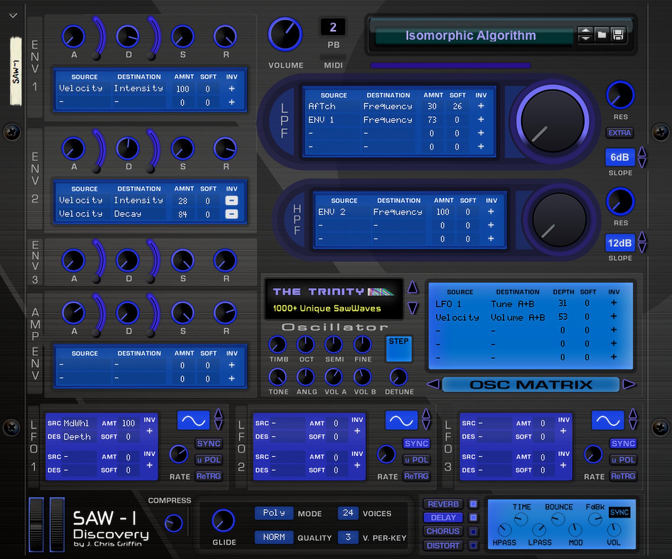This screenshot has height=559, width=672.
Task: Toggle minus INV icon for Velocity Decay
Action: click(232, 214)
